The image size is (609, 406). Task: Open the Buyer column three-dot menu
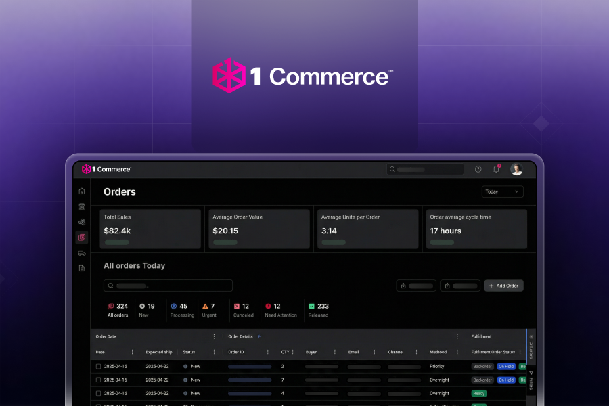335,352
